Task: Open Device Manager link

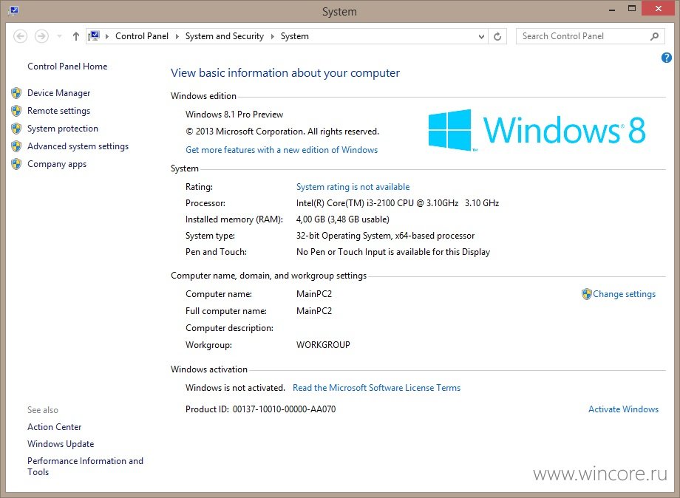Action: pos(58,93)
